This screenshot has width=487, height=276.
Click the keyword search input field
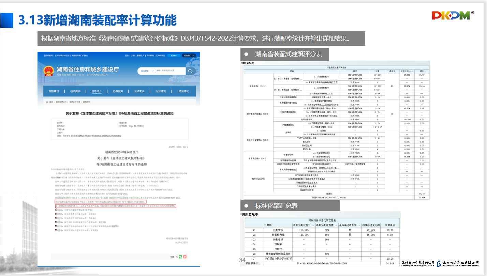(170, 71)
